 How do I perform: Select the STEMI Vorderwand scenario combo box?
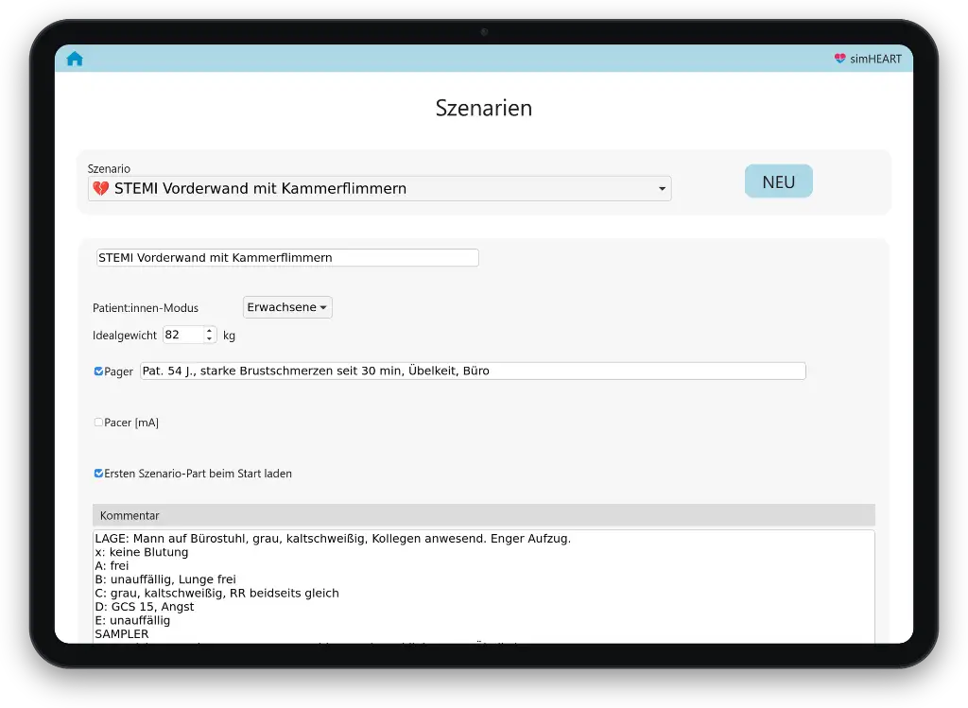coord(380,189)
